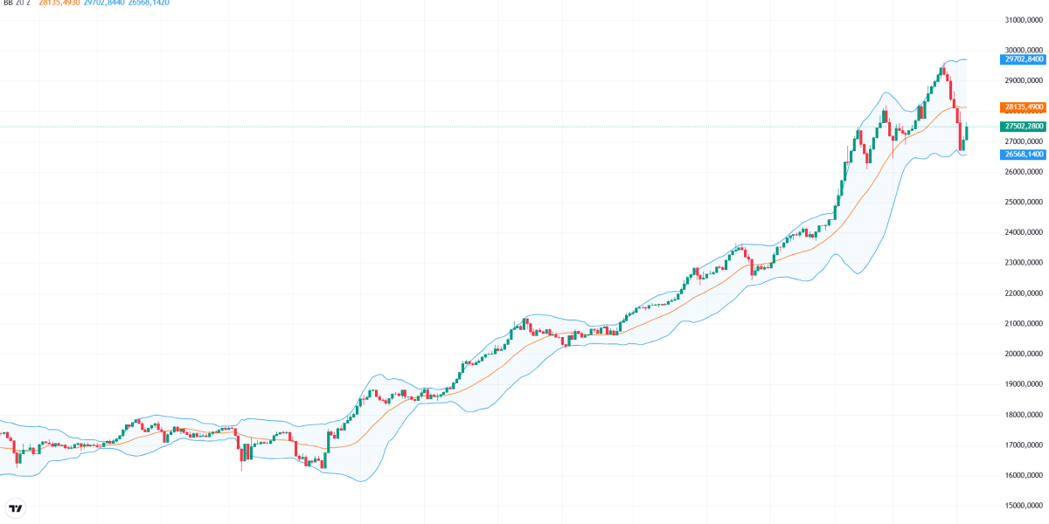Click the 31000,0000 price axis tick
The image size is (1049, 524).
[1025, 20]
